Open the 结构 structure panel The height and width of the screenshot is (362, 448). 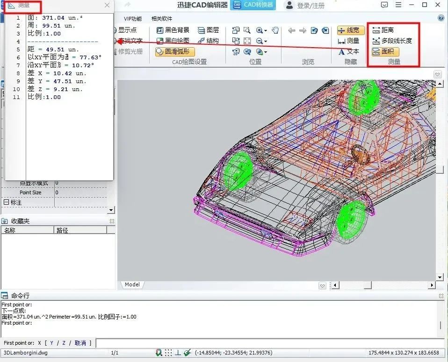[208, 41]
